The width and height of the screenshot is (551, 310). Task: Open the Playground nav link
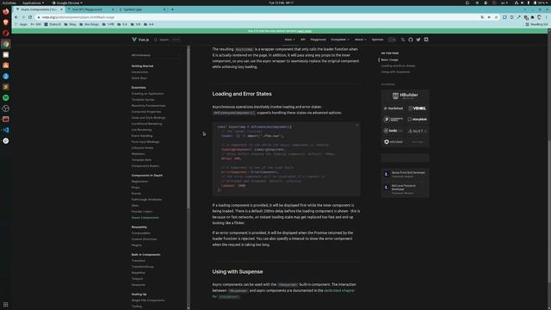click(318, 40)
